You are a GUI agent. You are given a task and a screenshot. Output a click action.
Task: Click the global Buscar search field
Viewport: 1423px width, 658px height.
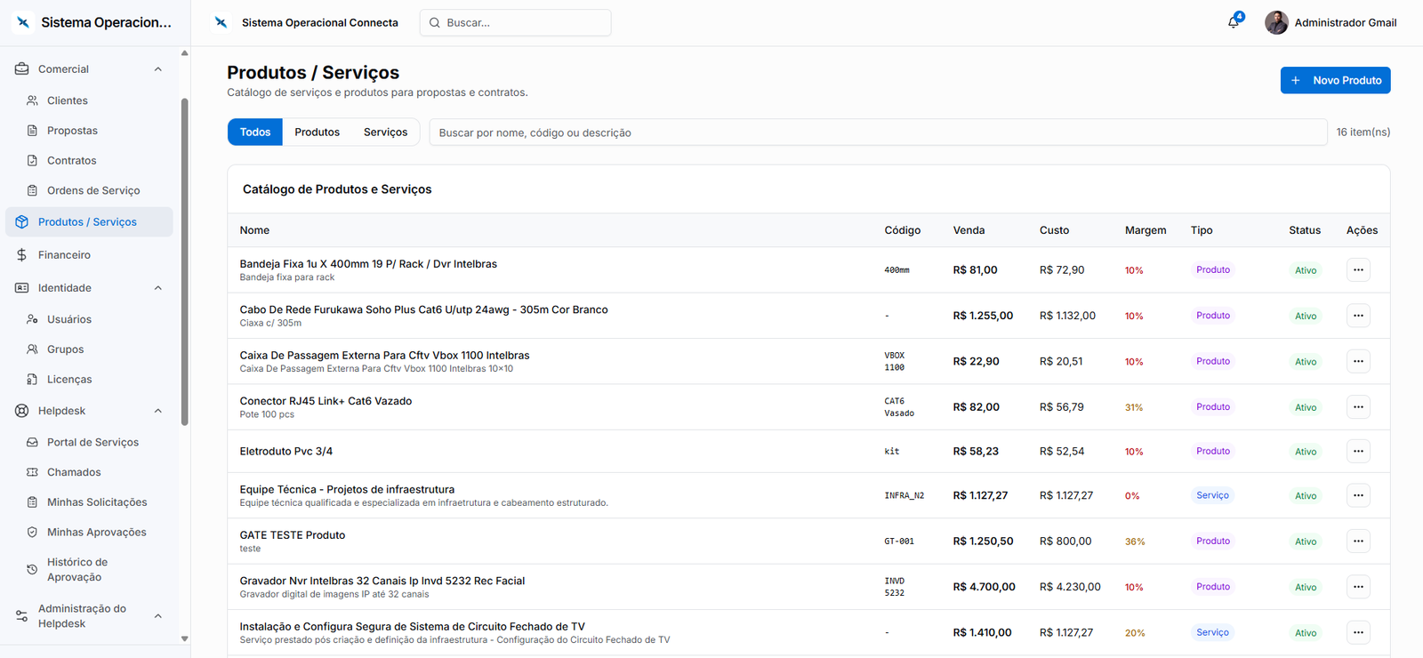(x=515, y=23)
